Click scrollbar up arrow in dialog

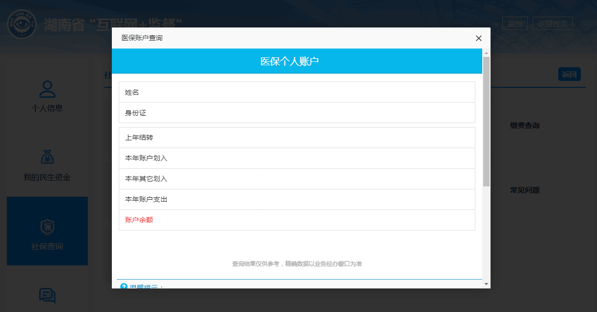click(x=486, y=53)
